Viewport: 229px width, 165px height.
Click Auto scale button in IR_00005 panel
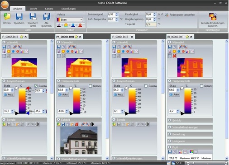tap(9, 94)
